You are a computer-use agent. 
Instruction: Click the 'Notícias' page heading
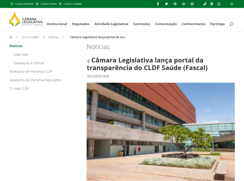(99, 47)
